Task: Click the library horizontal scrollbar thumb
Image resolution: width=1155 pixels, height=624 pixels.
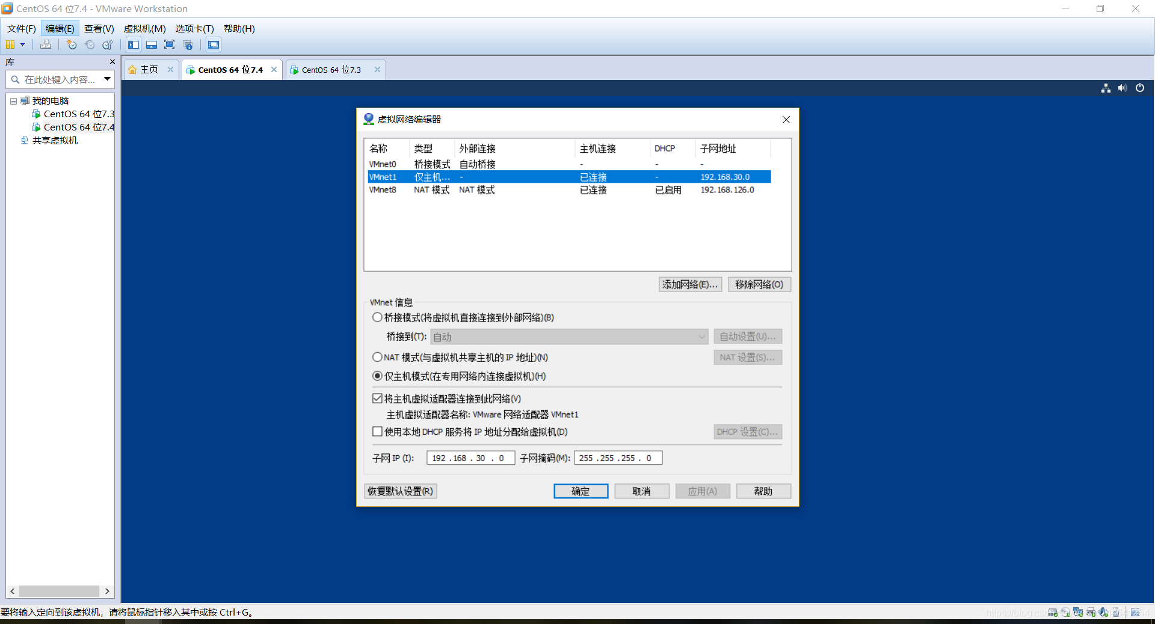Action: click(x=59, y=591)
